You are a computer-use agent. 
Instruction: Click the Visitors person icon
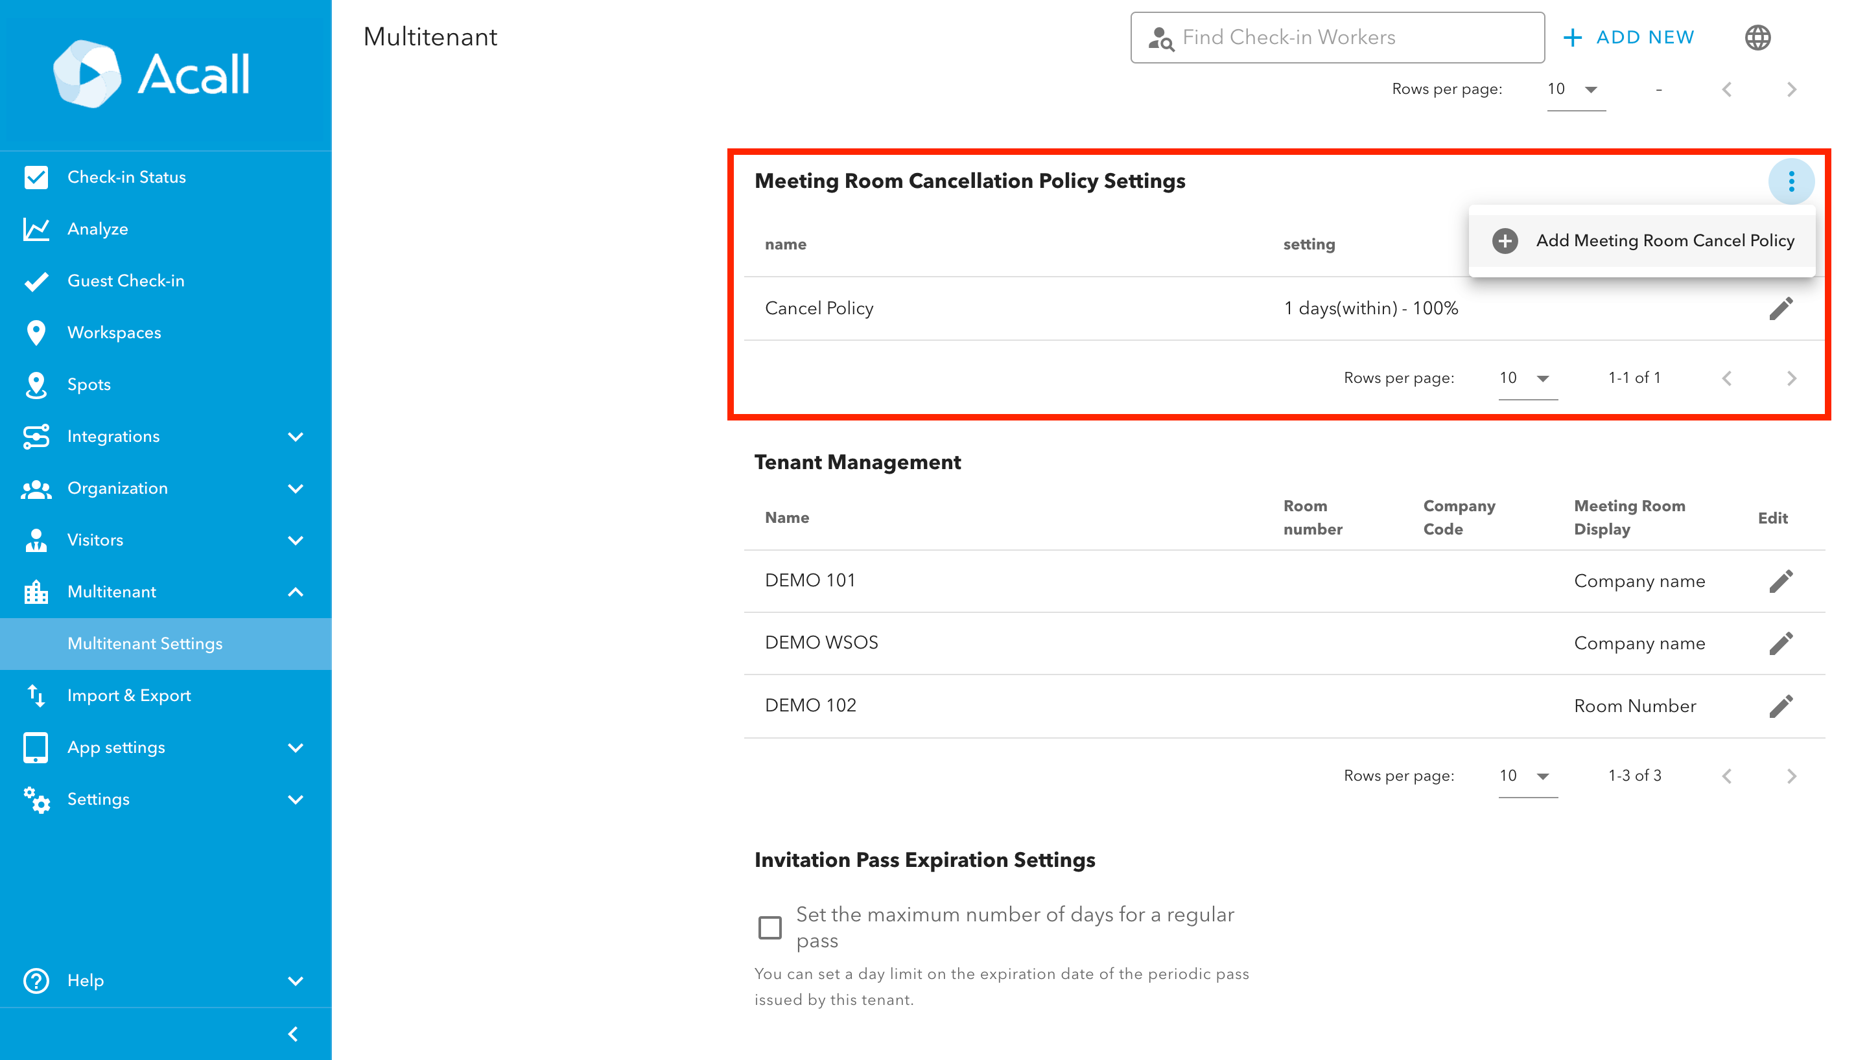pyautogui.click(x=36, y=540)
